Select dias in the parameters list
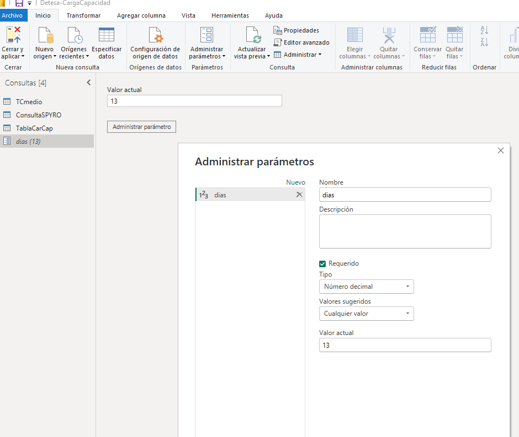Image resolution: width=519 pixels, height=437 pixels. pyautogui.click(x=250, y=195)
